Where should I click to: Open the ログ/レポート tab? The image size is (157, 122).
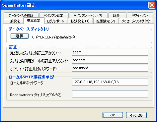(56, 21)
